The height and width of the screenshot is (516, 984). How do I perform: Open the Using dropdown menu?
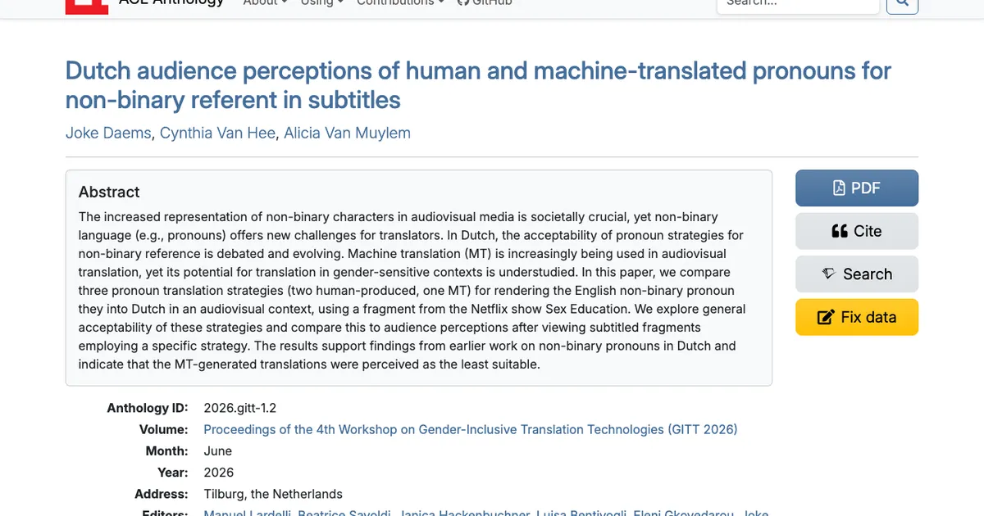(321, 2)
